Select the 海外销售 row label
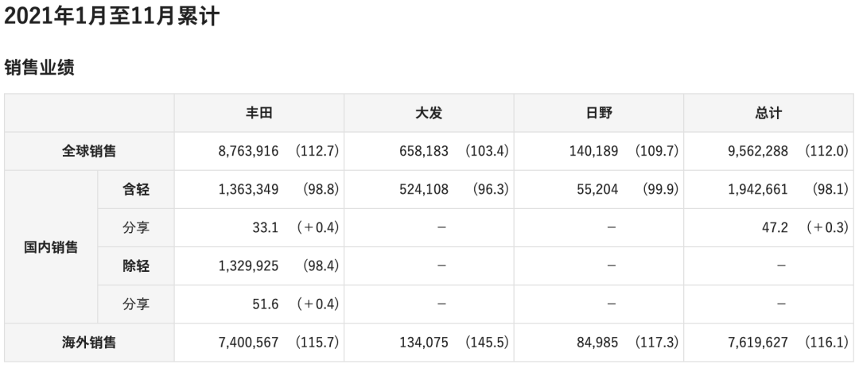This screenshot has height=368, width=859. pyautogui.click(x=89, y=343)
